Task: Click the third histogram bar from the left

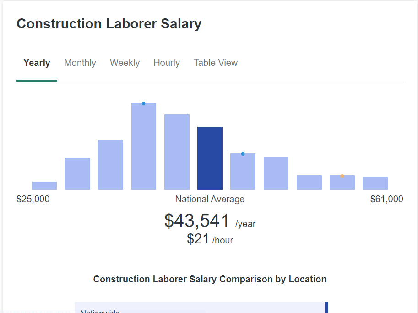Action: pos(110,165)
